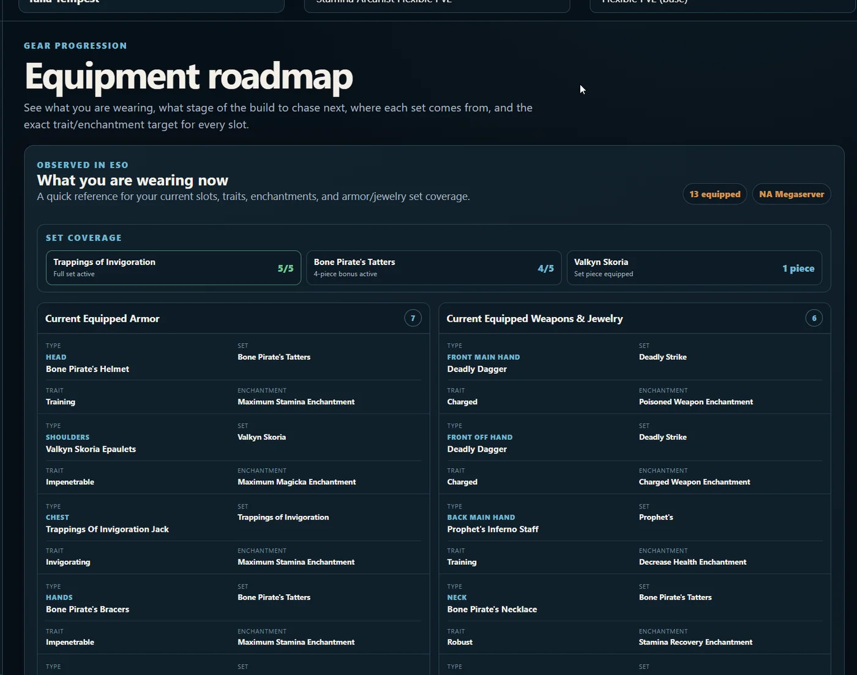Click the OBSERVED IN ESO label

(x=83, y=165)
